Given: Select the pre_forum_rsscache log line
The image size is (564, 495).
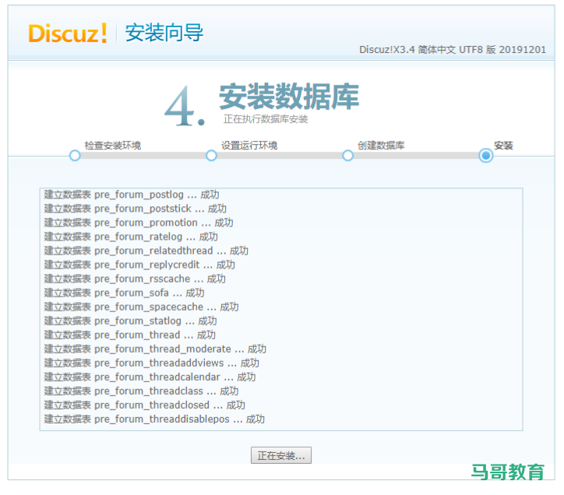Looking at the screenshot, I should [x=135, y=279].
